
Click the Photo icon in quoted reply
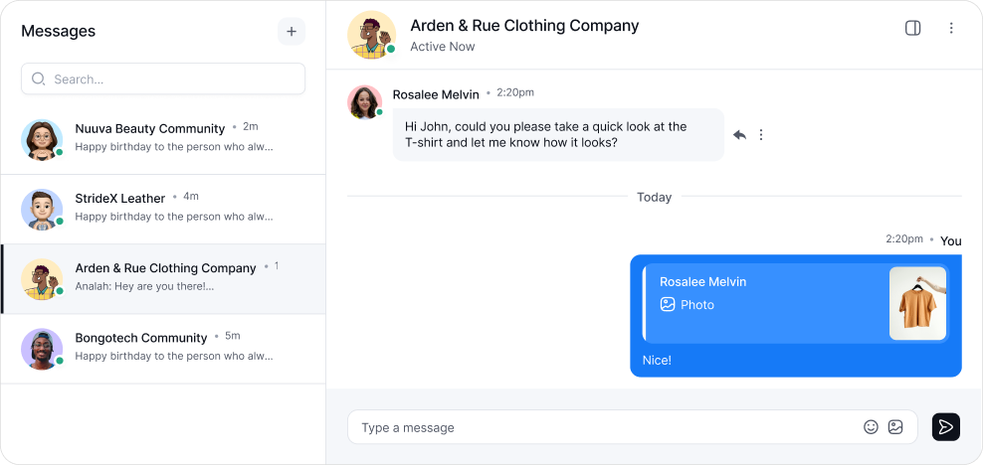(668, 305)
